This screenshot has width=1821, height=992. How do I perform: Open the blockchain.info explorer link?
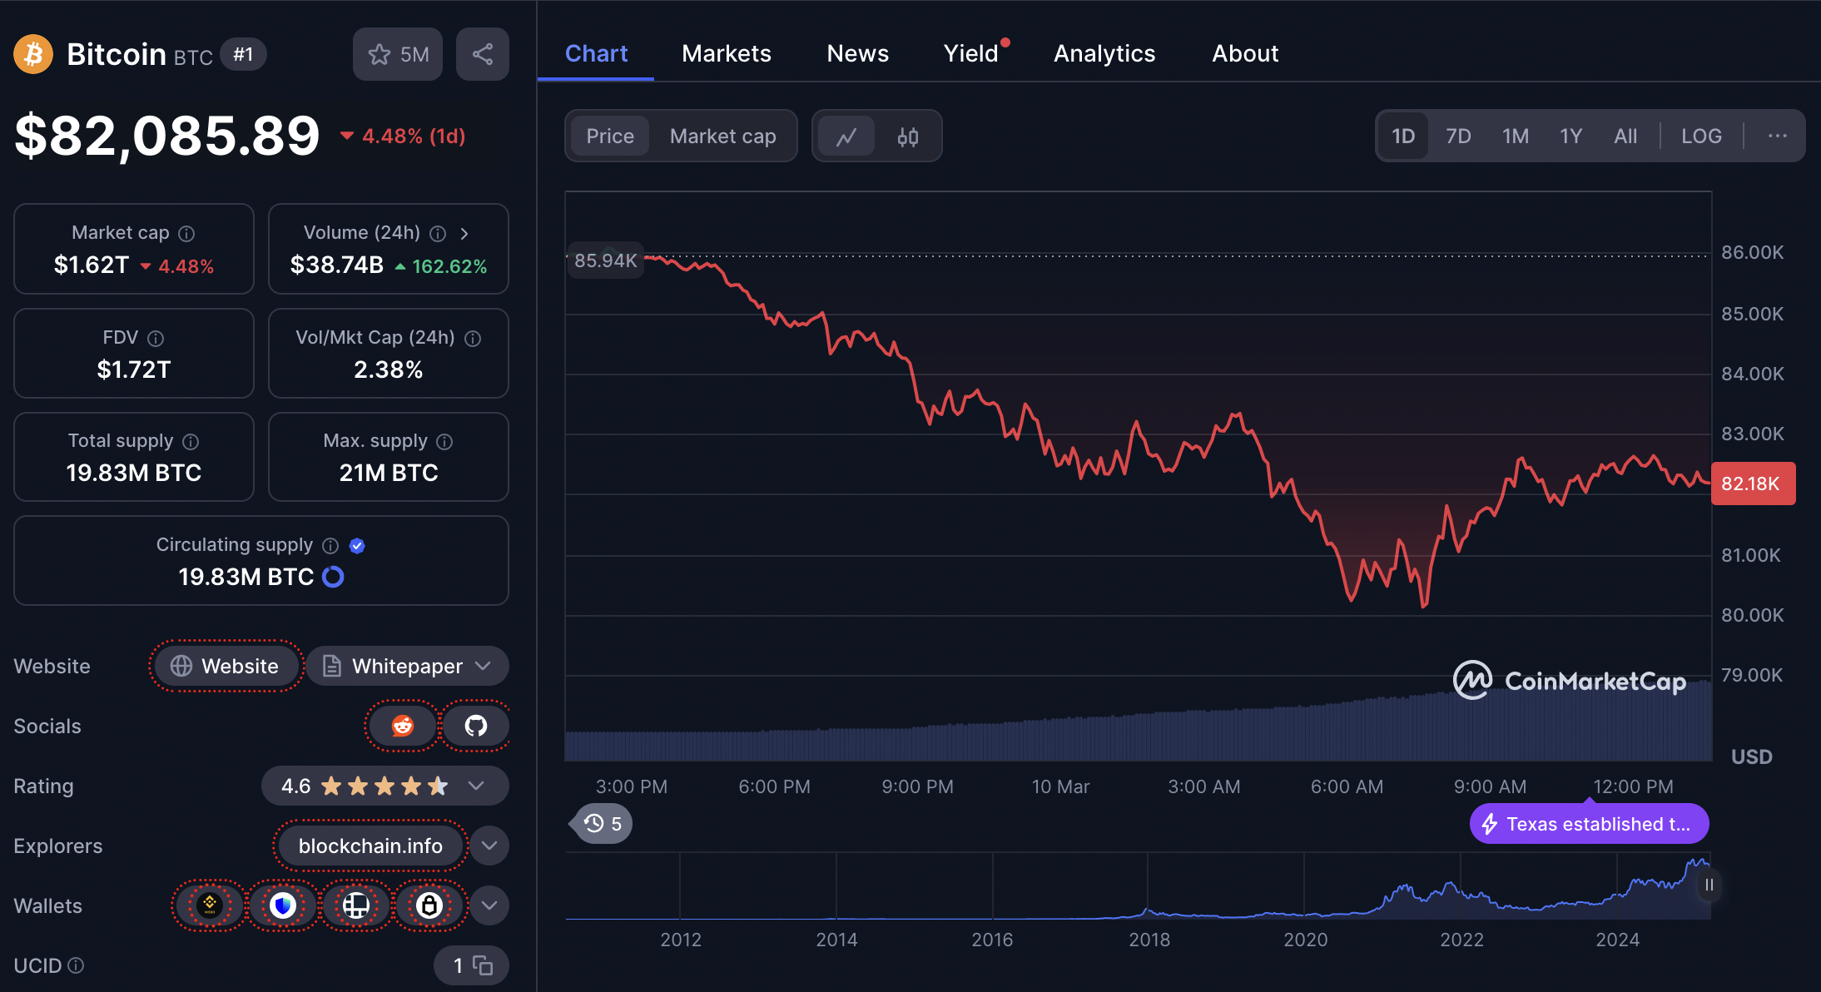pyautogui.click(x=370, y=846)
